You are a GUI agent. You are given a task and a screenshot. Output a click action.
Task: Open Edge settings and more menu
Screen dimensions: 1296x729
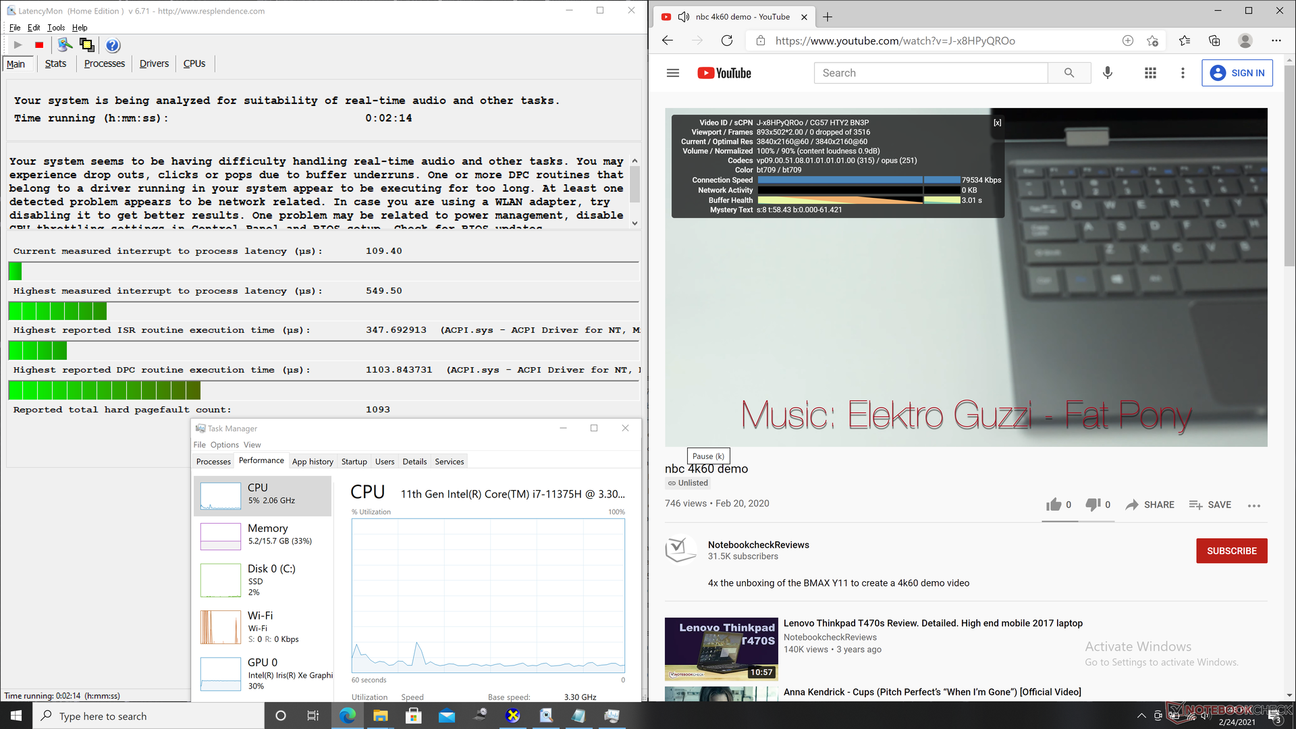pyautogui.click(x=1276, y=40)
